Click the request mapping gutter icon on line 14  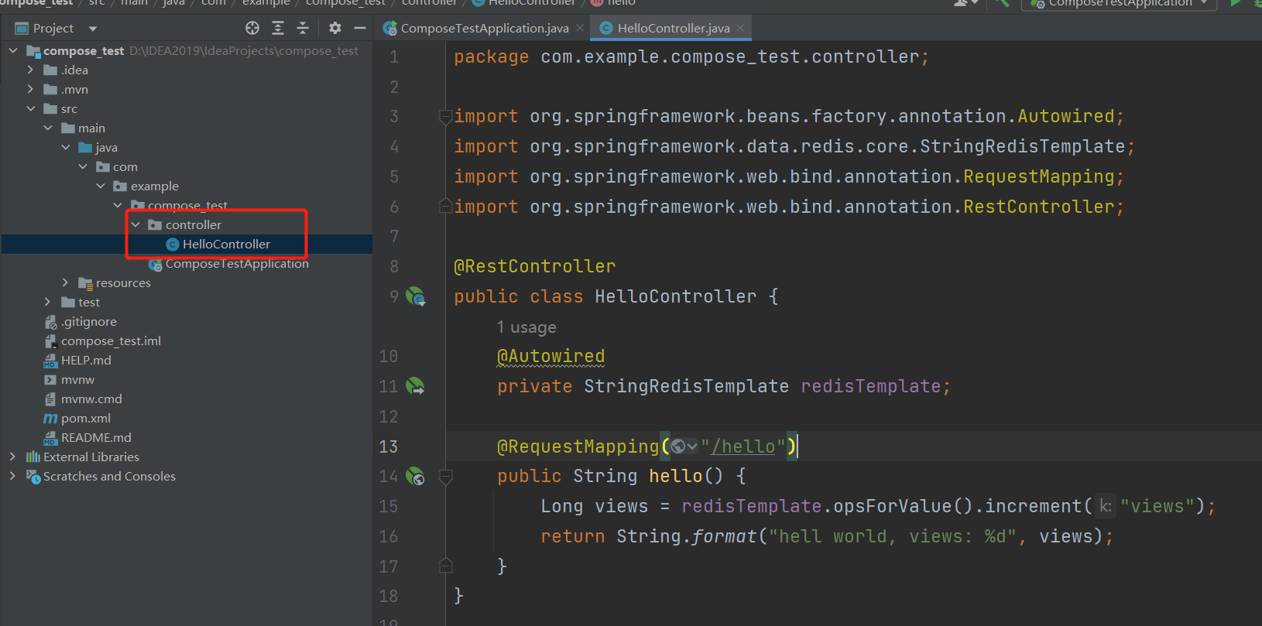[x=416, y=477]
